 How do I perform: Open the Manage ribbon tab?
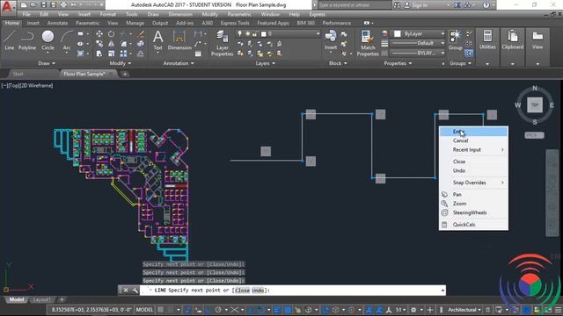(135, 23)
